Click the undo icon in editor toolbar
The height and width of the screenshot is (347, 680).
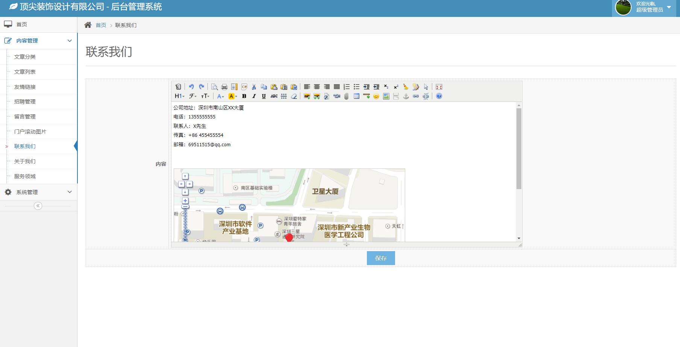point(191,87)
